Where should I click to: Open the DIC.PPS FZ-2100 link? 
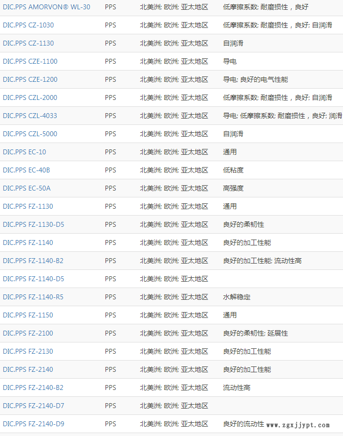point(28,333)
